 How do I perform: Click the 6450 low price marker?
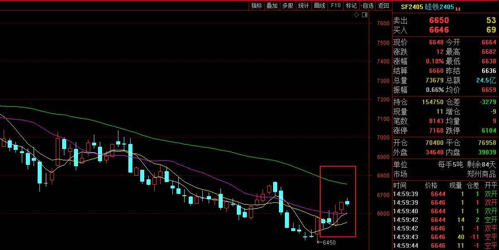329,243
